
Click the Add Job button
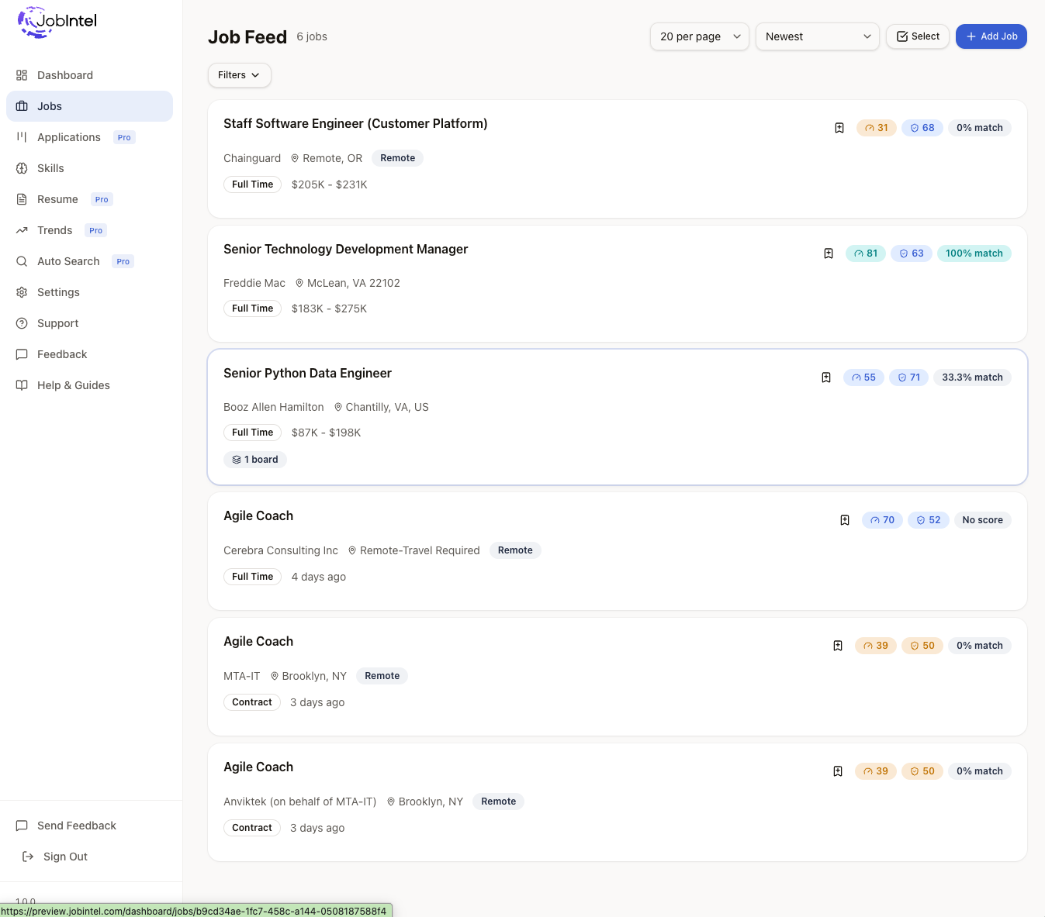pyautogui.click(x=991, y=36)
